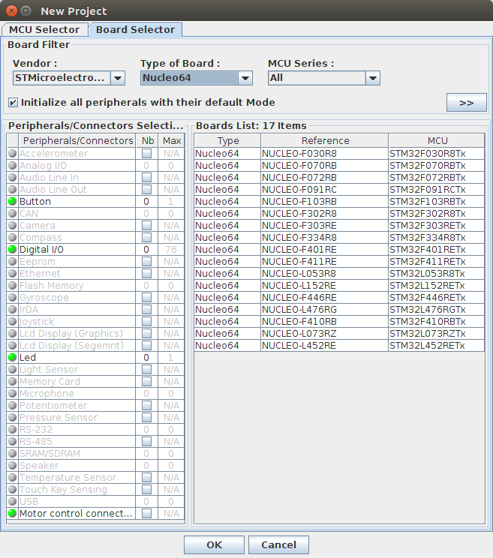Screen dimensions: 493x558
Task: Click the gray dot beside Temperature Sensor
Action: pyautogui.click(x=12, y=478)
